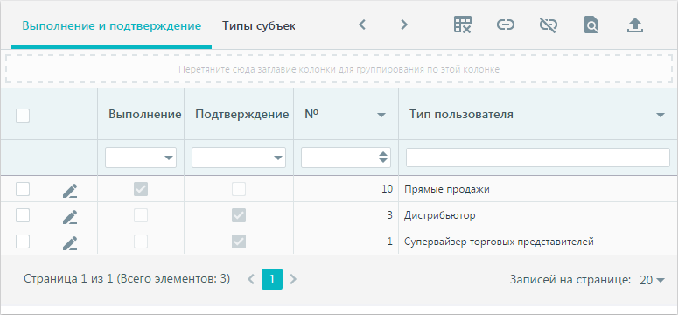Viewport: 678px width, 315px height.
Task: Click the № filter spinner arrows
Action: tap(382, 157)
